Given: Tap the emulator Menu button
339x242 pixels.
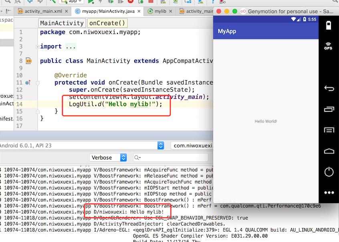Looking at the screenshot, I should [329, 130].
